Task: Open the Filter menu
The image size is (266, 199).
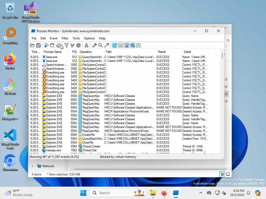Action: tap(65, 38)
